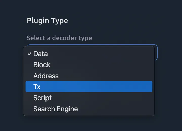Screen dimensions: 182x131
Task: Click the checkmark beside Data
Action: pos(30,54)
